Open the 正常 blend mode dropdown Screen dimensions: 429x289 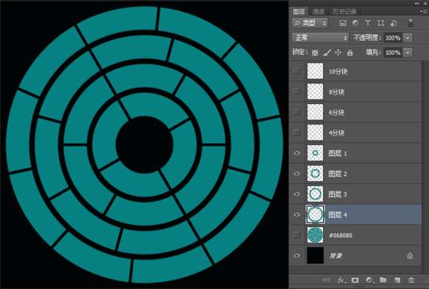320,38
